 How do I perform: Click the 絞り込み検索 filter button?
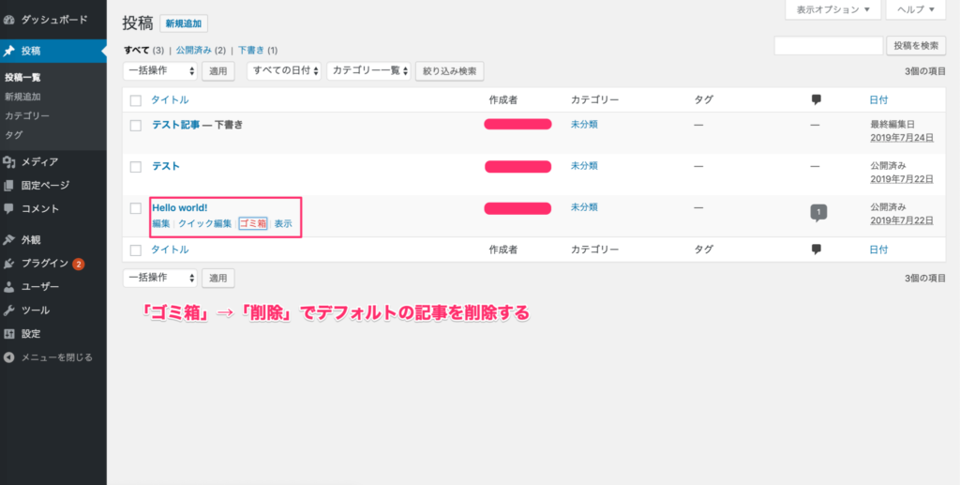click(450, 71)
